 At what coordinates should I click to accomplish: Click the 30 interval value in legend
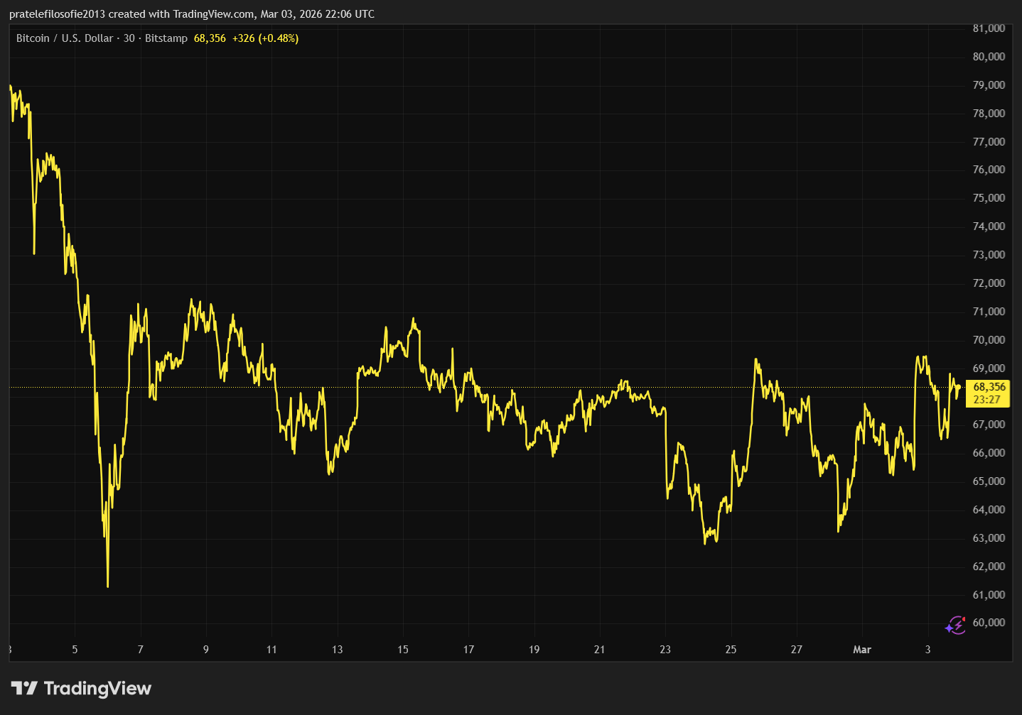(x=129, y=38)
